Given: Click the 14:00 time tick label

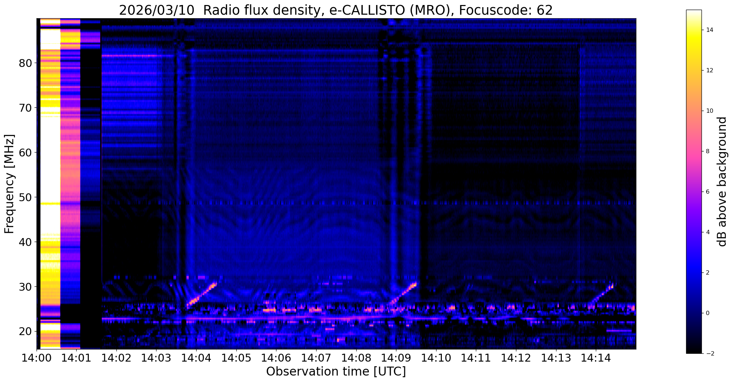Looking at the screenshot, I should point(37,358).
